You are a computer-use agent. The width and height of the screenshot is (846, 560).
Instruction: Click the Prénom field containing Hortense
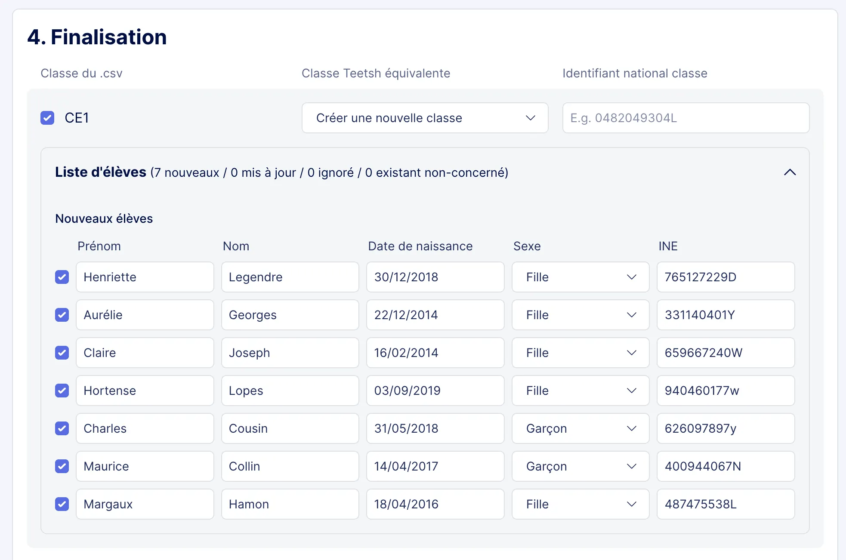coord(145,391)
